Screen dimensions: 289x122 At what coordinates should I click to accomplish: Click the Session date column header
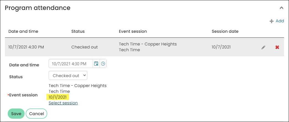click(225, 31)
